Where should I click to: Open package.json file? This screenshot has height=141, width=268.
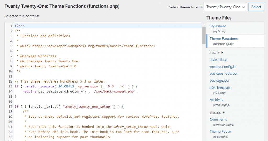pos(220,80)
